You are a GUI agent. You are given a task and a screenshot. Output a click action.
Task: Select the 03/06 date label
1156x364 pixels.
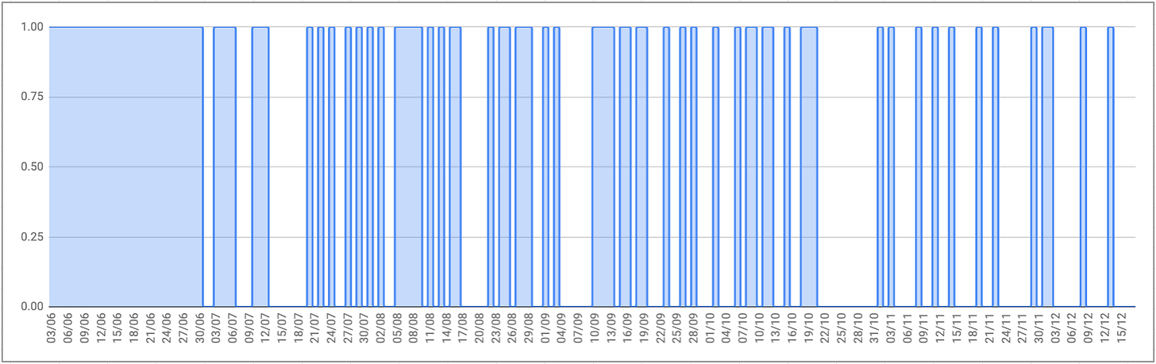52,328
